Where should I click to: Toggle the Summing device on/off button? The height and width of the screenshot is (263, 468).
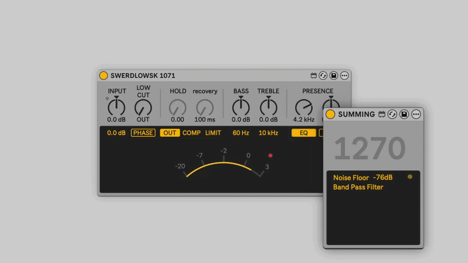pos(331,114)
